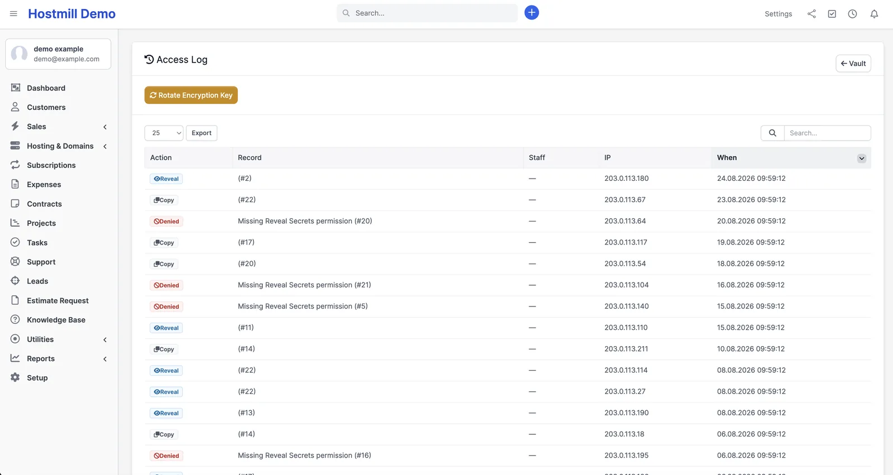Open the Knowledge Base menu item
The image size is (893, 475).
[x=56, y=320]
